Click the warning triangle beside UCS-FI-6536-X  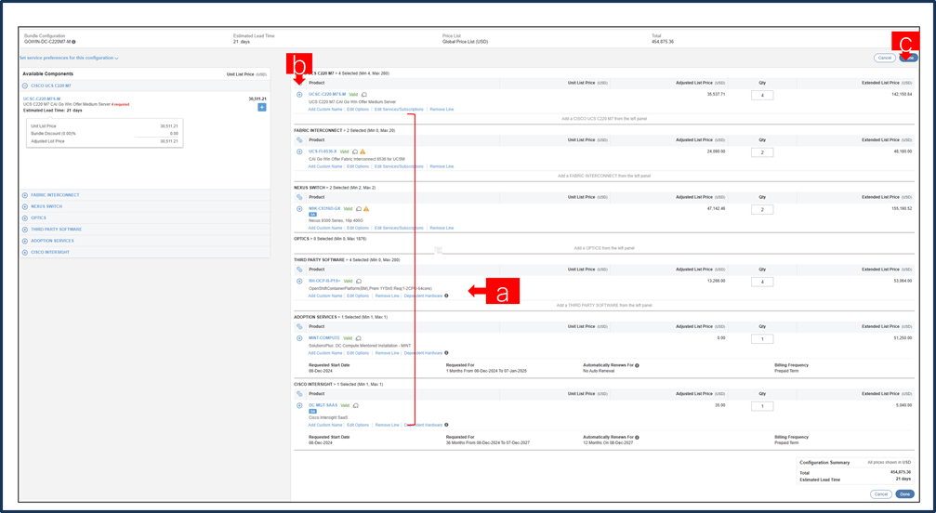click(363, 151)
